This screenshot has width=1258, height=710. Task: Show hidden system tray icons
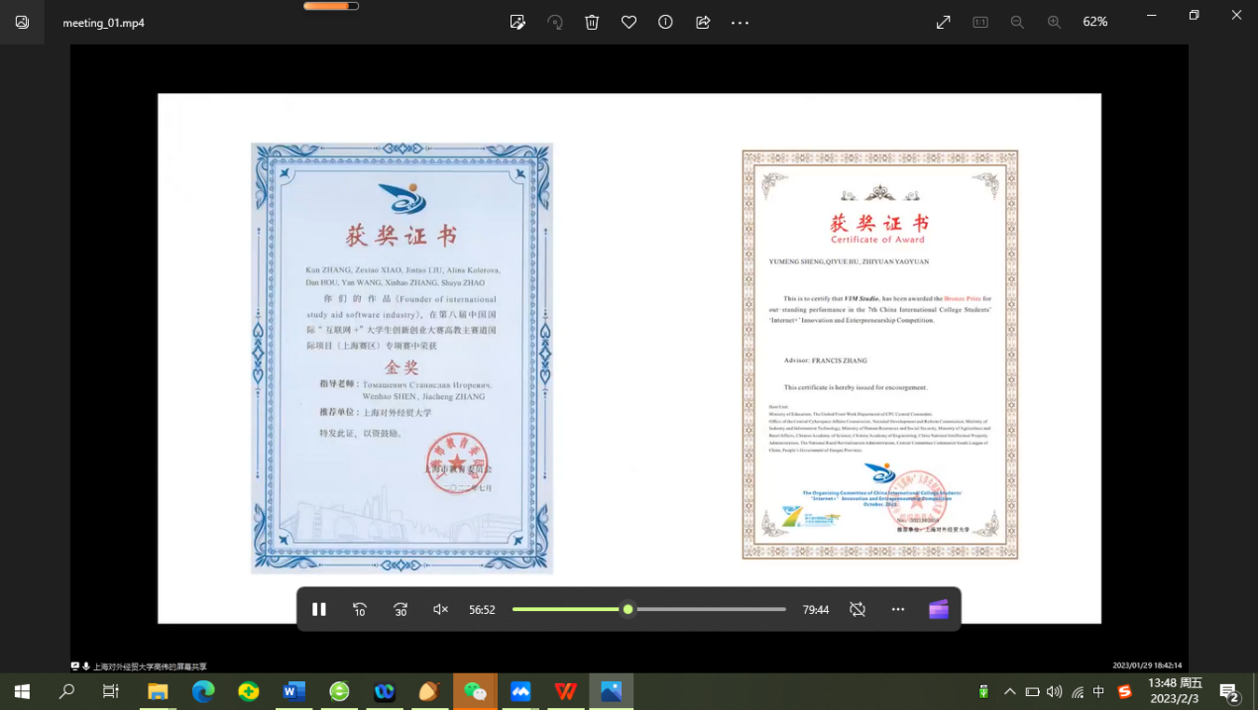(x=1009, y=691)
